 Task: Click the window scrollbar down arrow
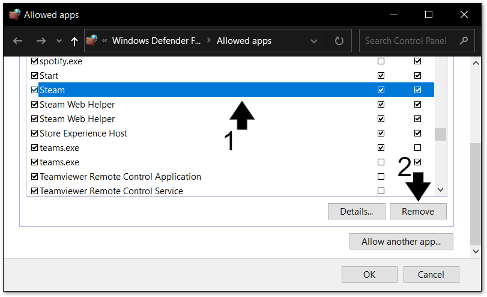(476, 251)
